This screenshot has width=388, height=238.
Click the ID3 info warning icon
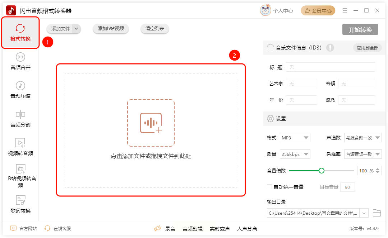pos(330,47)
